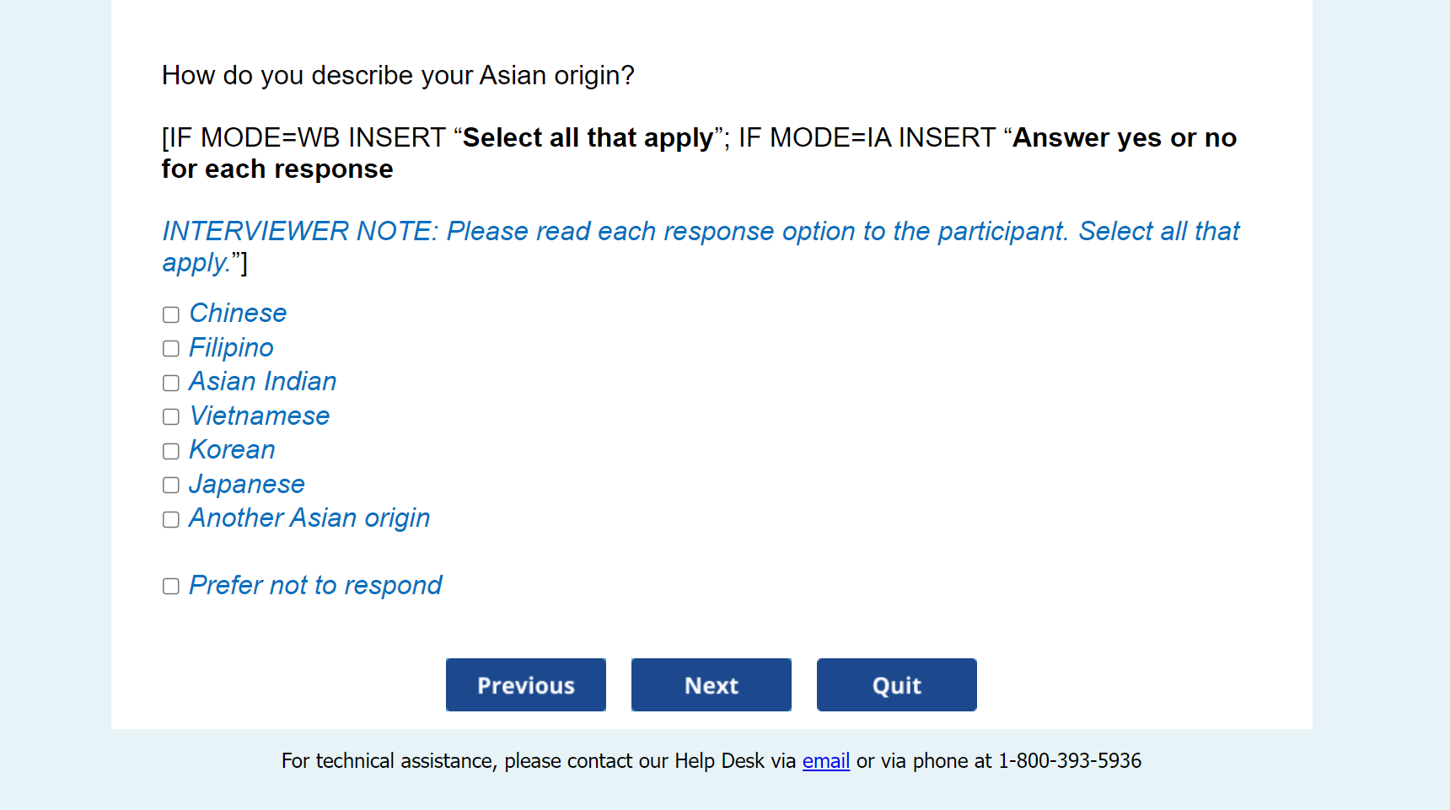Image resolution: width=1450 pixels, height=810 pixels.
Task: Select the Vietnamese checkbox
Action: [x=171, y=416]
